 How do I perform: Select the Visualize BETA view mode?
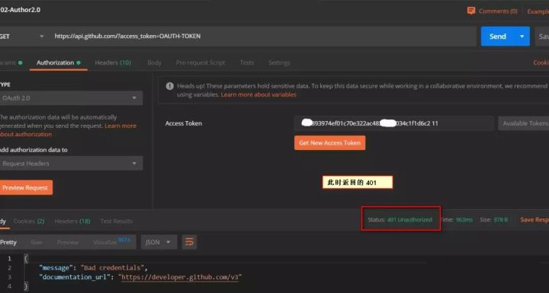pos(111,241)
